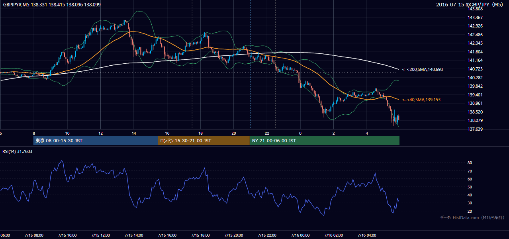Click the price axis value 141.604
This screenshot has height=239, width=509.
coord(475,52)
